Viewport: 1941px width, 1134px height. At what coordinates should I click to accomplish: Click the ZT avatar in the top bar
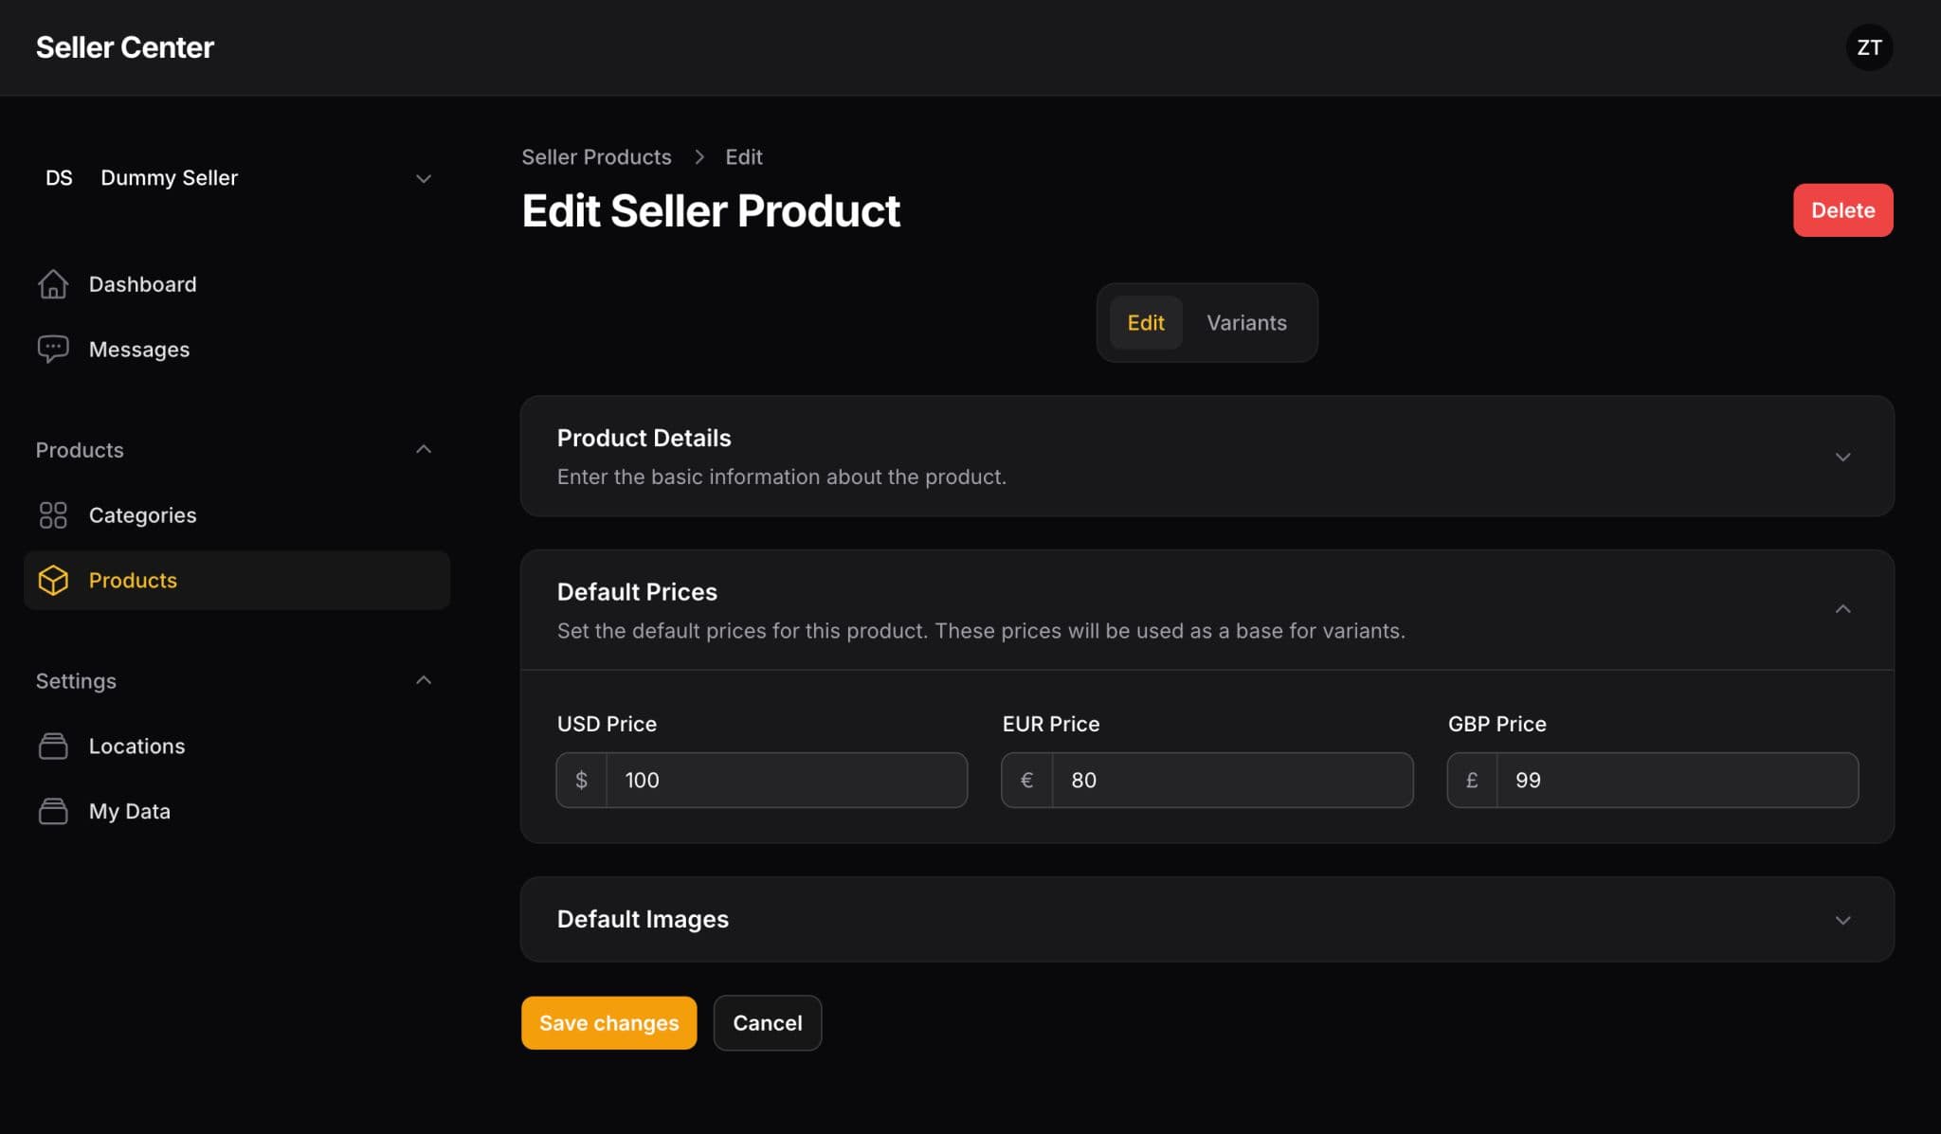pyautogui.click(x=1869, y=47)
